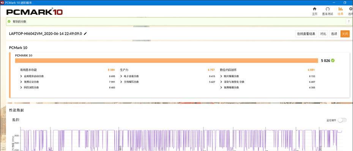Click the 数位内容创作 heading
Screen dimensions: 353x151
click(x=228, y=70)
